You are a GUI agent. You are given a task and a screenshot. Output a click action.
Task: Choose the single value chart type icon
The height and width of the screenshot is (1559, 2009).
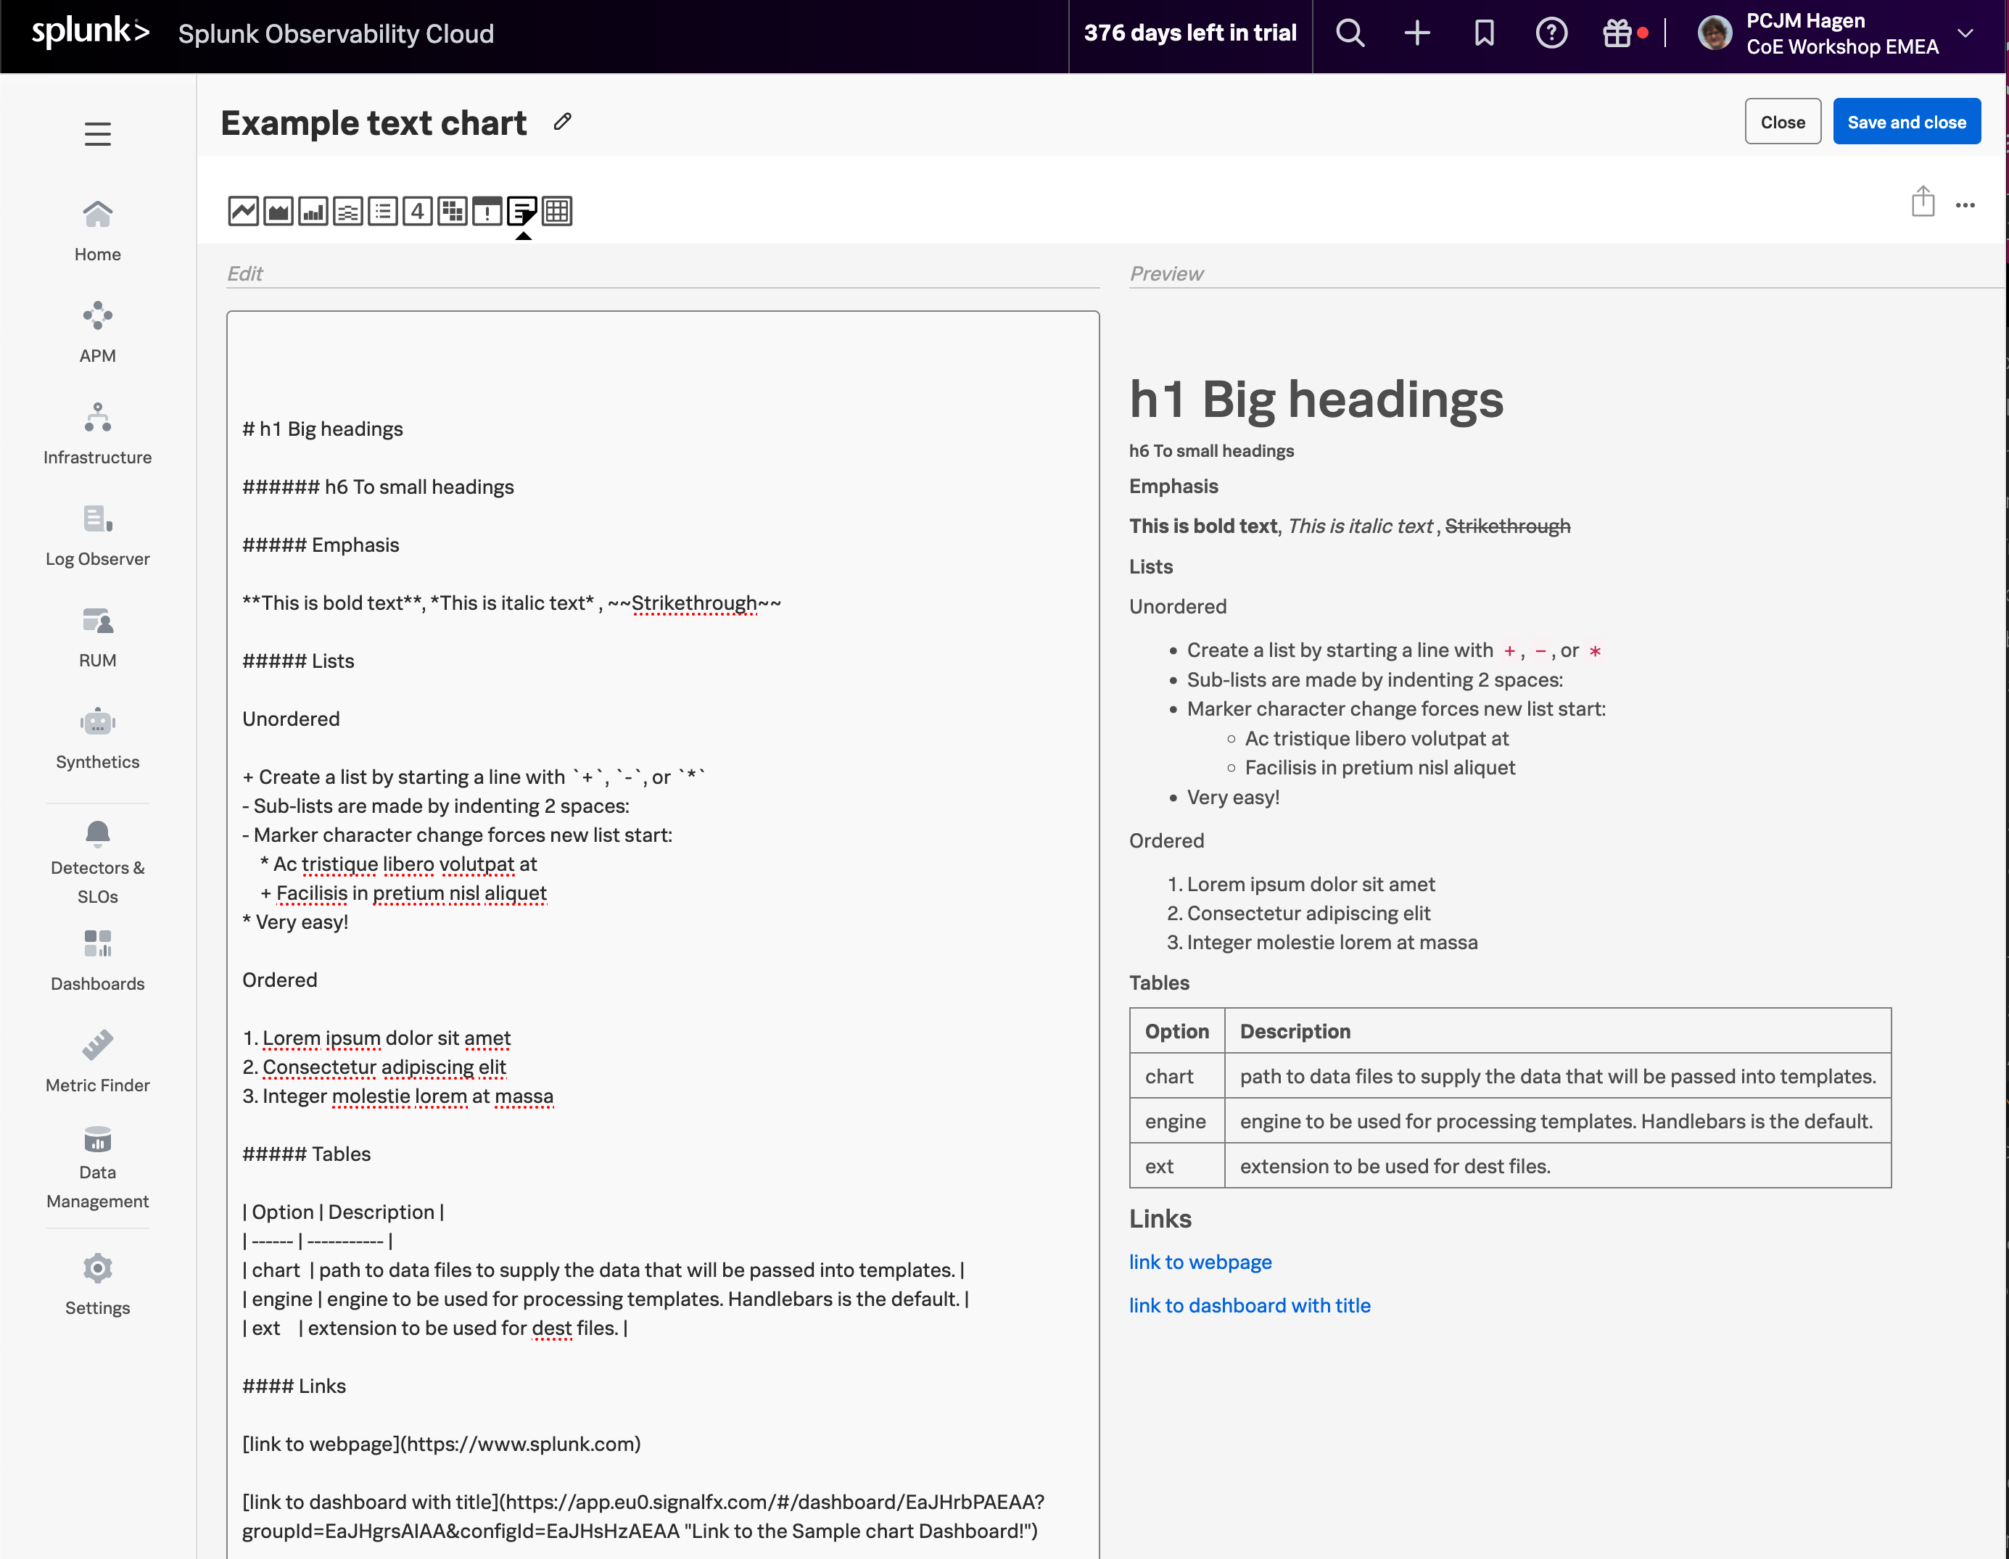click(418, 212)
